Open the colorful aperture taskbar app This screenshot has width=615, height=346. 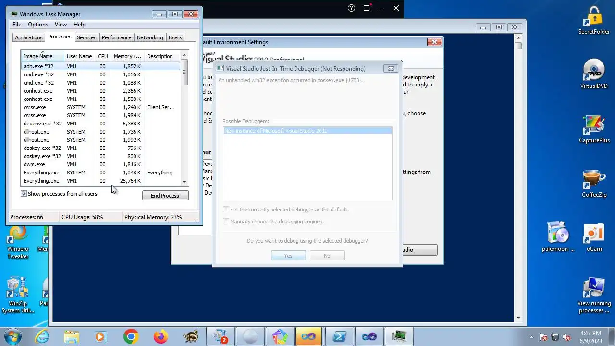tap(280, 336)
